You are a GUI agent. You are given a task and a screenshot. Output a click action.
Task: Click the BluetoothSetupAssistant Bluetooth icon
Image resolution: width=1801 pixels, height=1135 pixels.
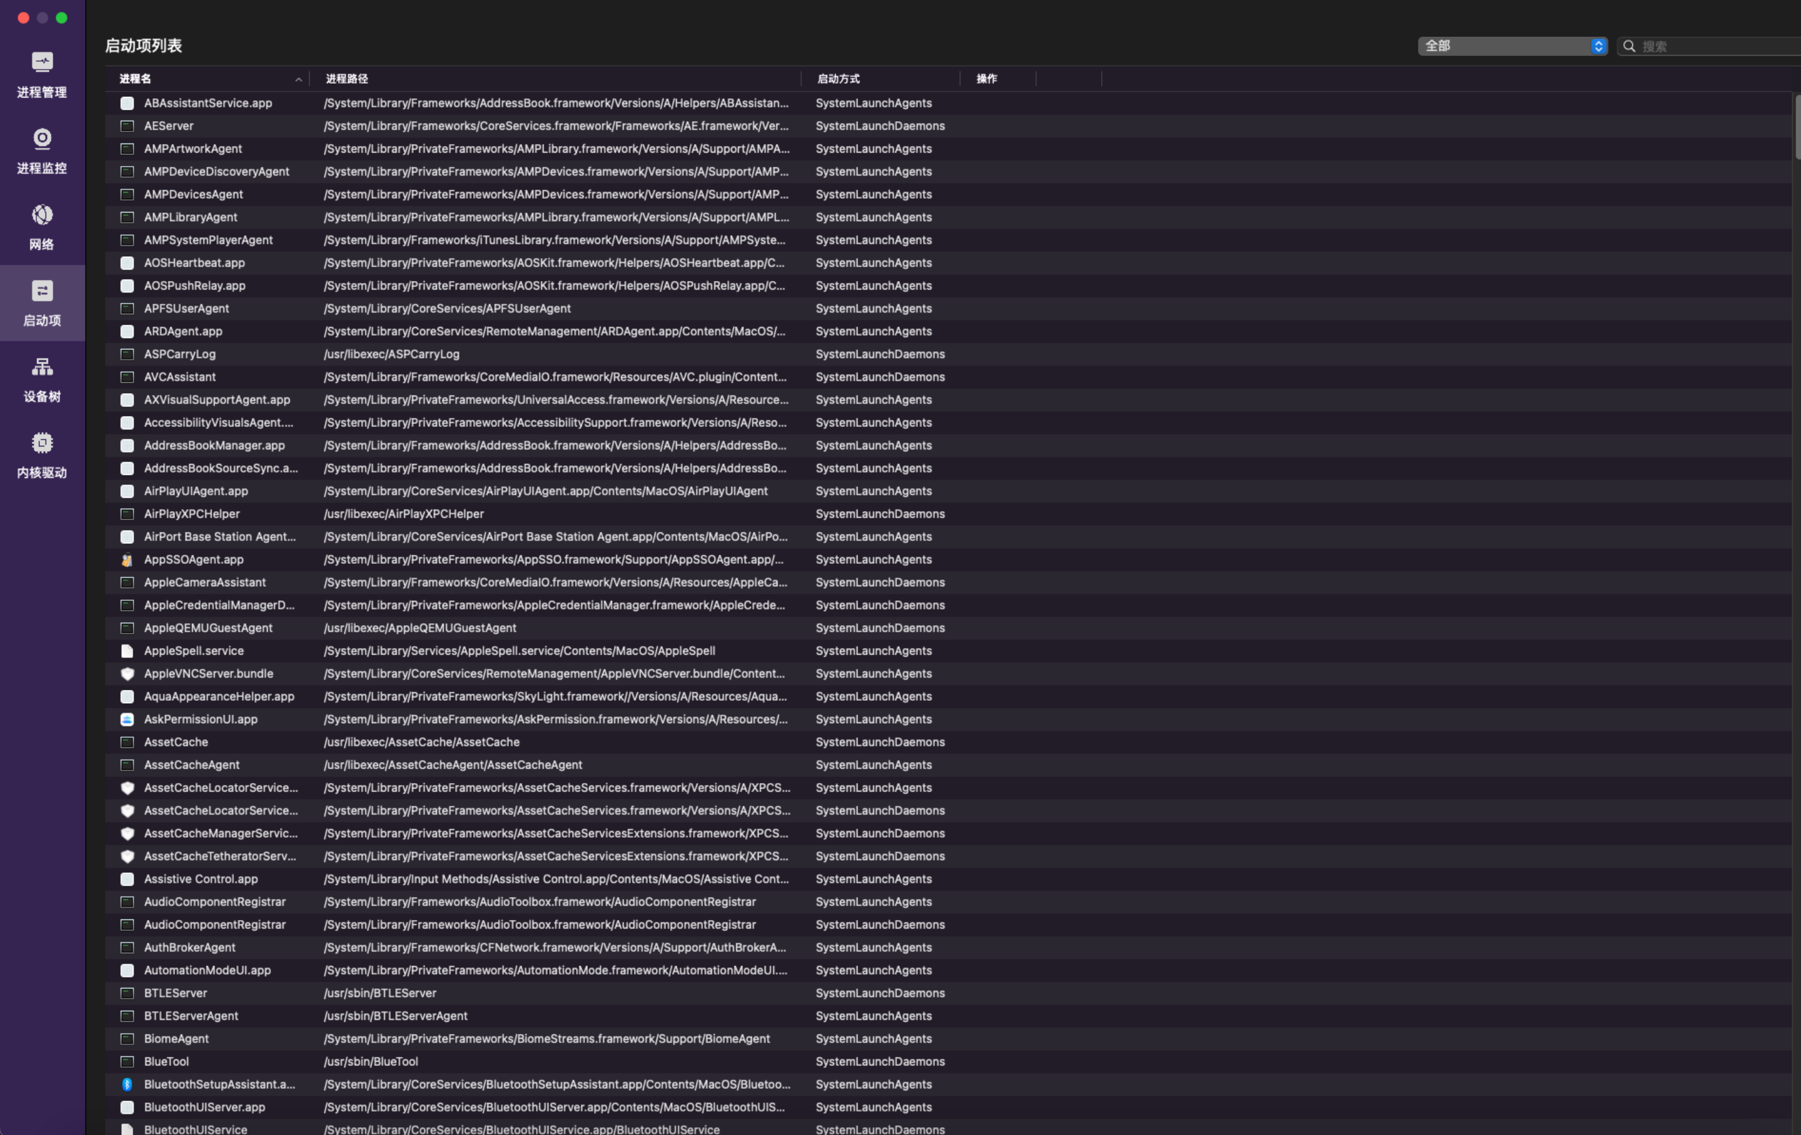(127, 1084)
